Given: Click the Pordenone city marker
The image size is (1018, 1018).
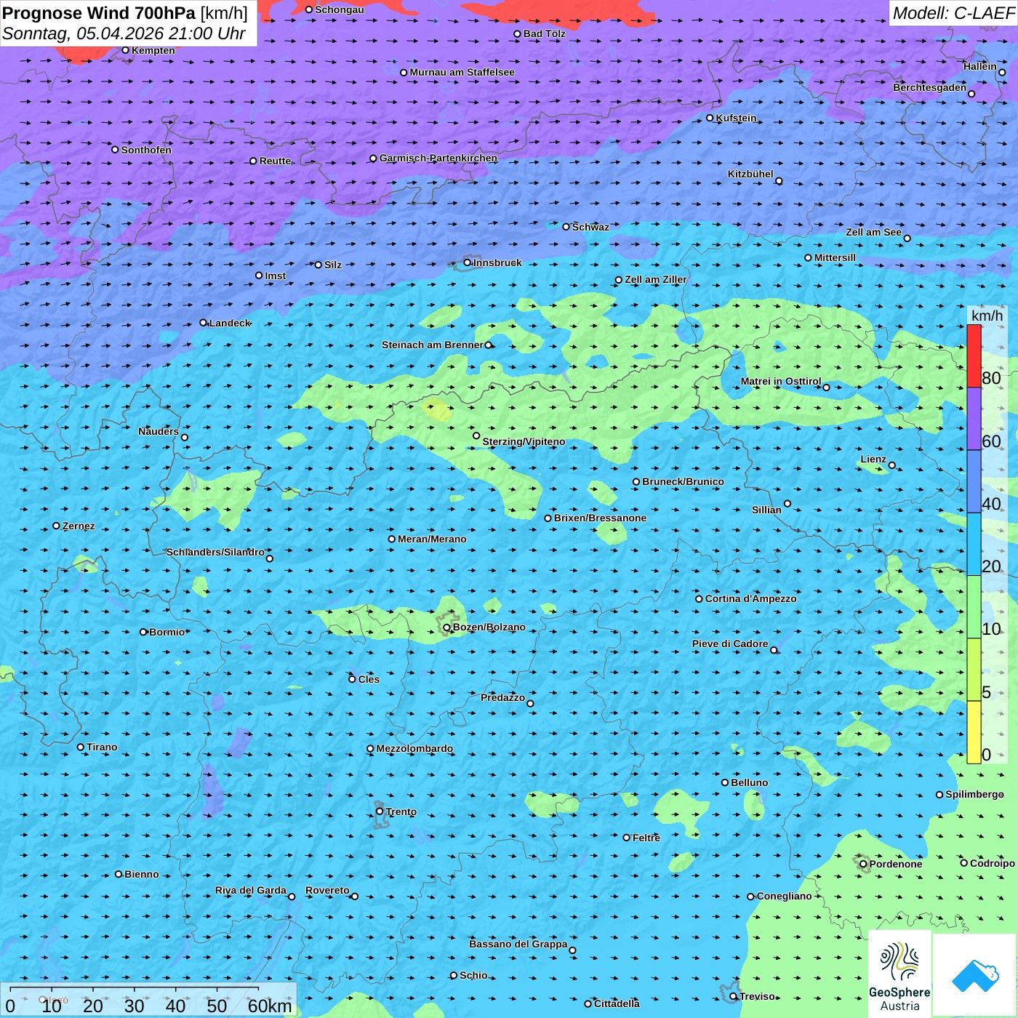Looking at the screenshot, I should pos(864,865).
